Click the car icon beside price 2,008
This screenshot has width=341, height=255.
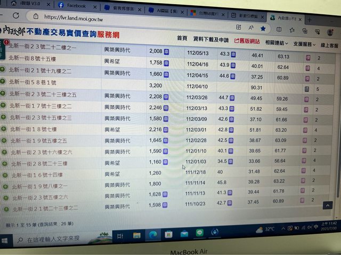coord(167,52)
